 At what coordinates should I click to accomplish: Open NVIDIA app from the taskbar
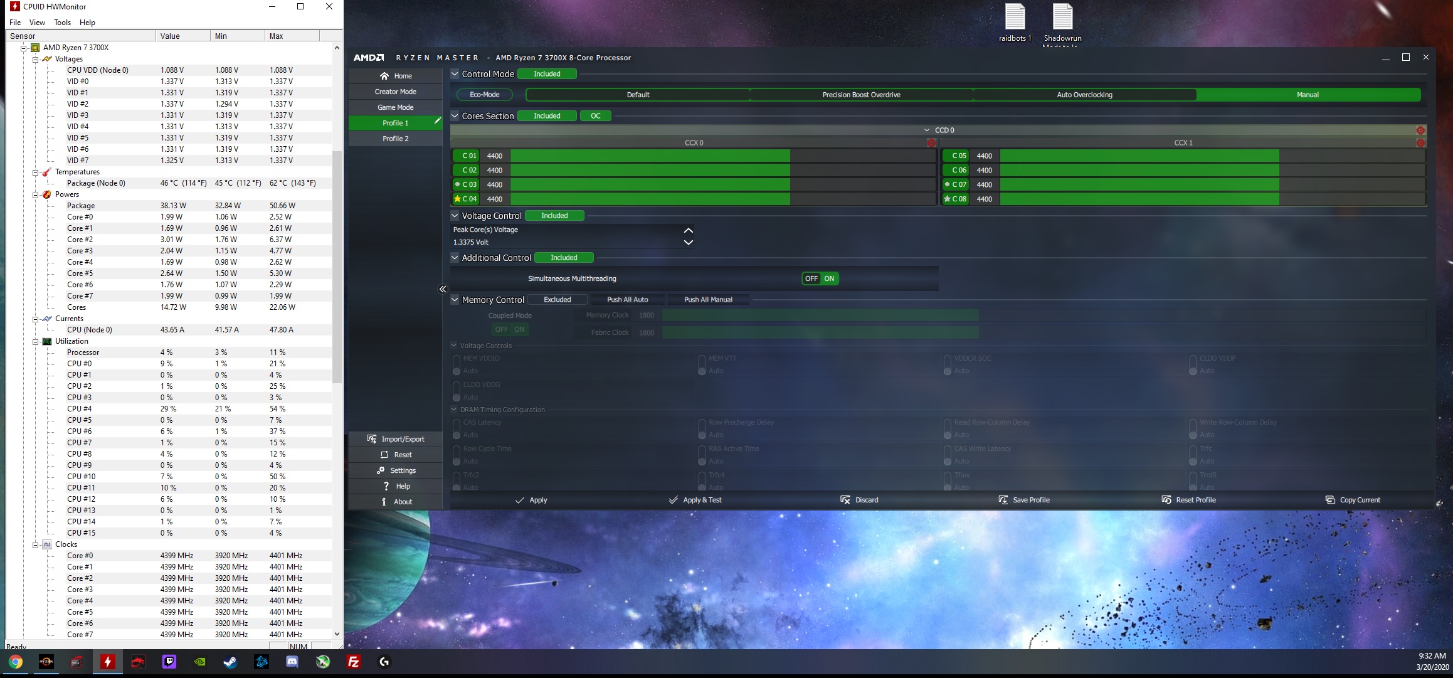click(200, 662)
